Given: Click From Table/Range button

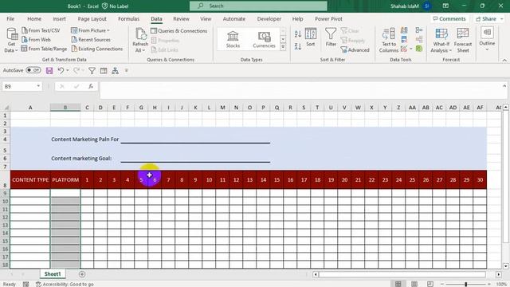Looking at the screenshot, I should tap(44, 49).
